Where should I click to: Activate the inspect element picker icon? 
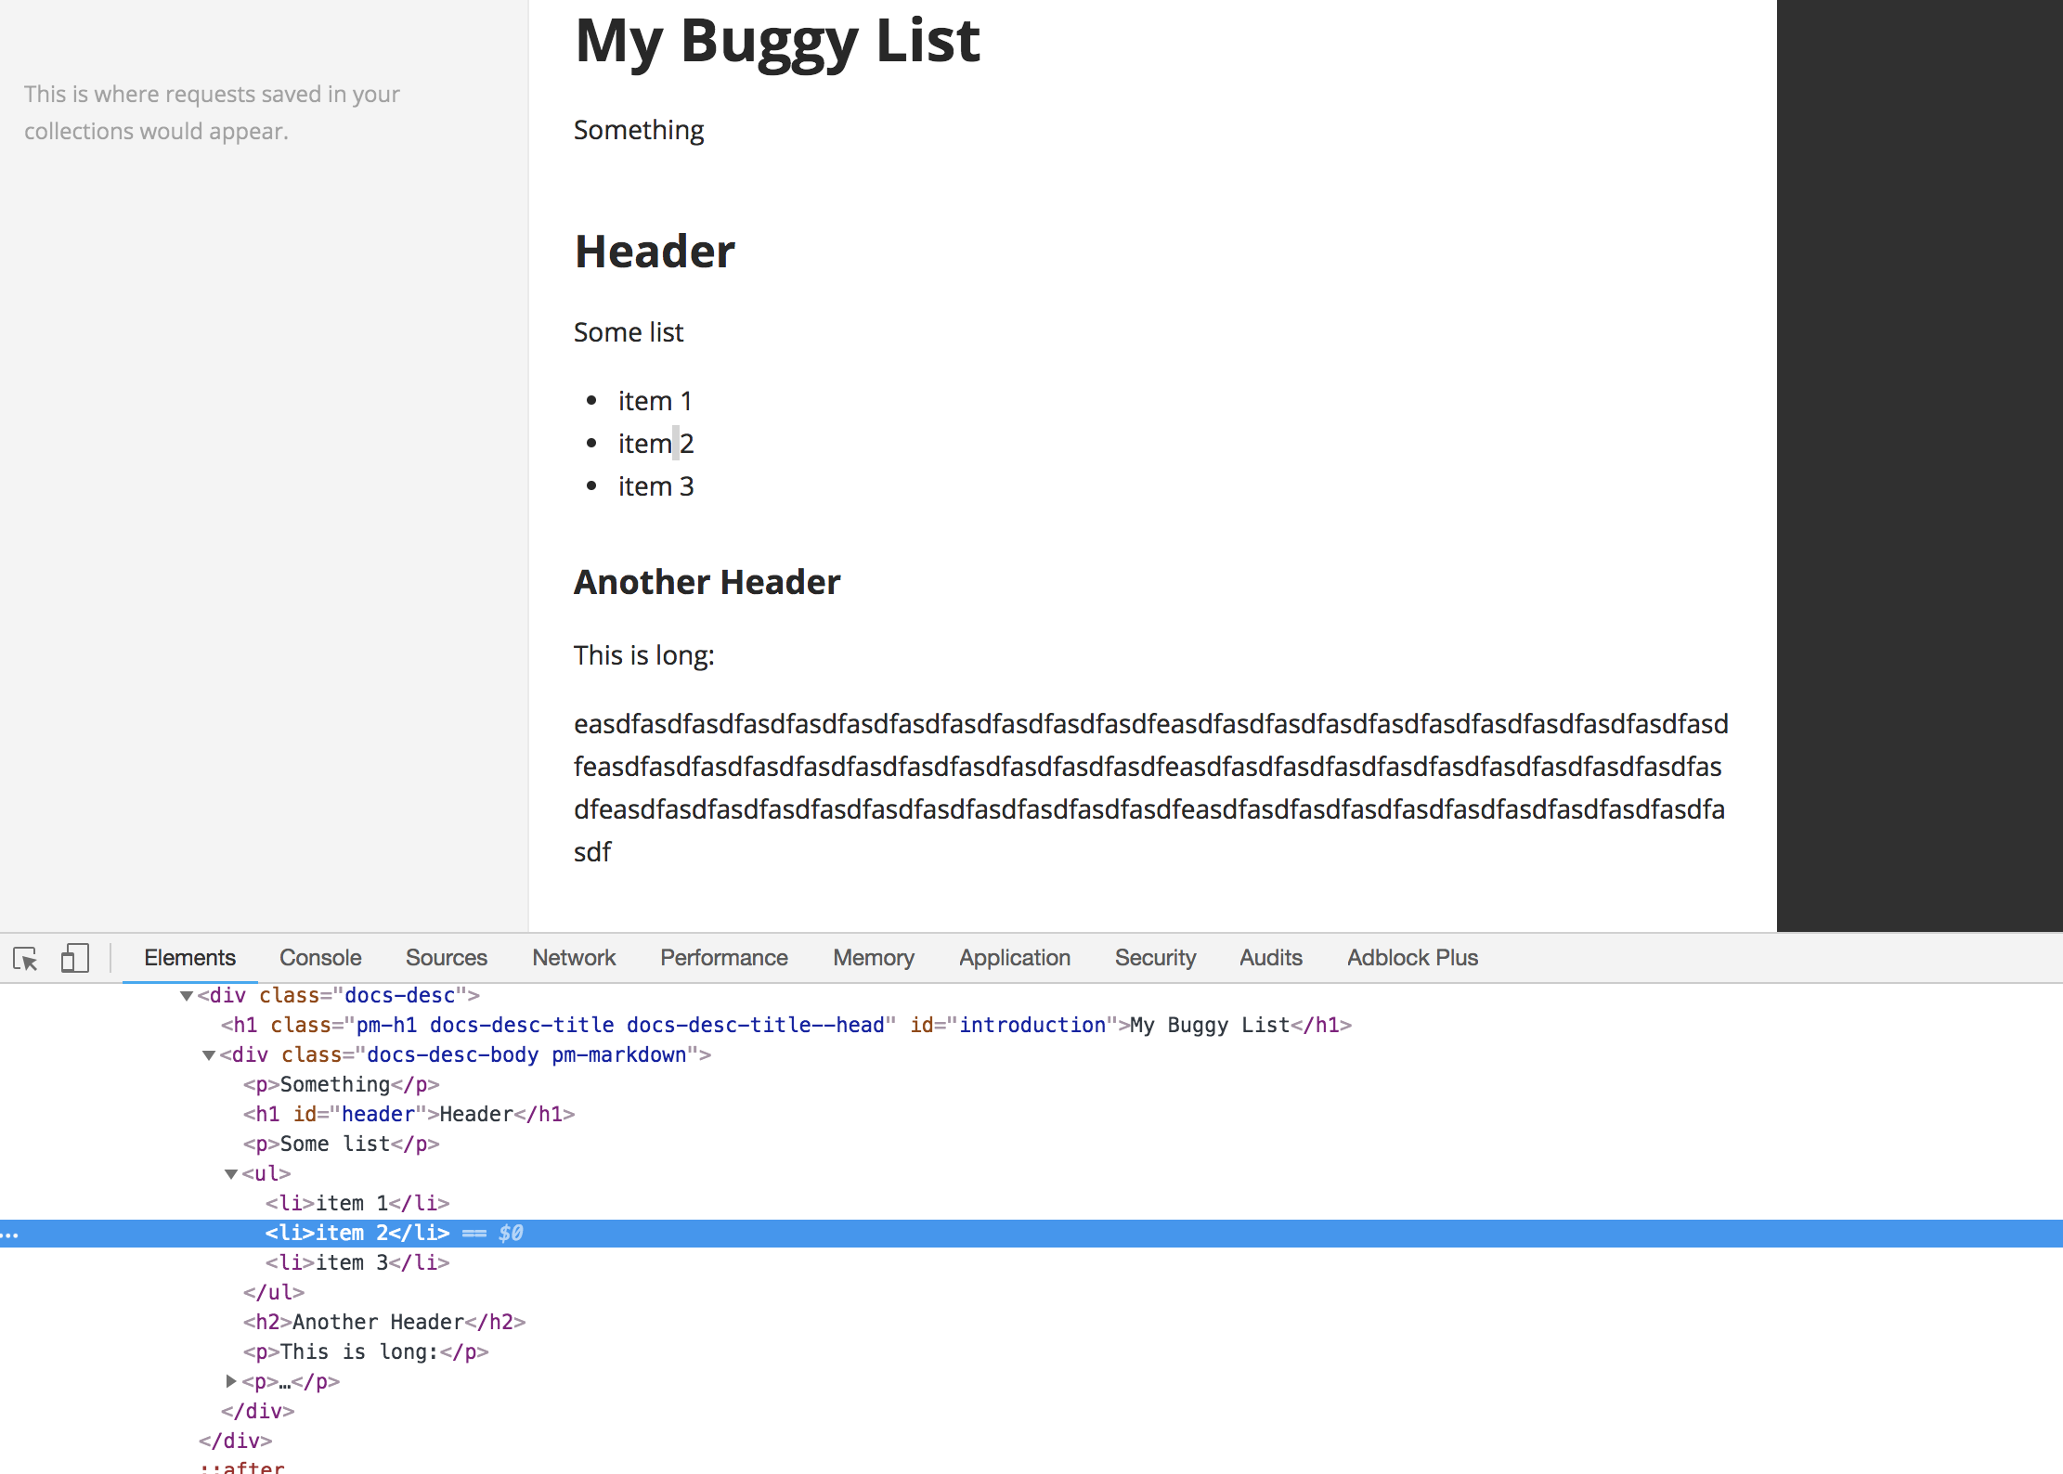(26, 958)
